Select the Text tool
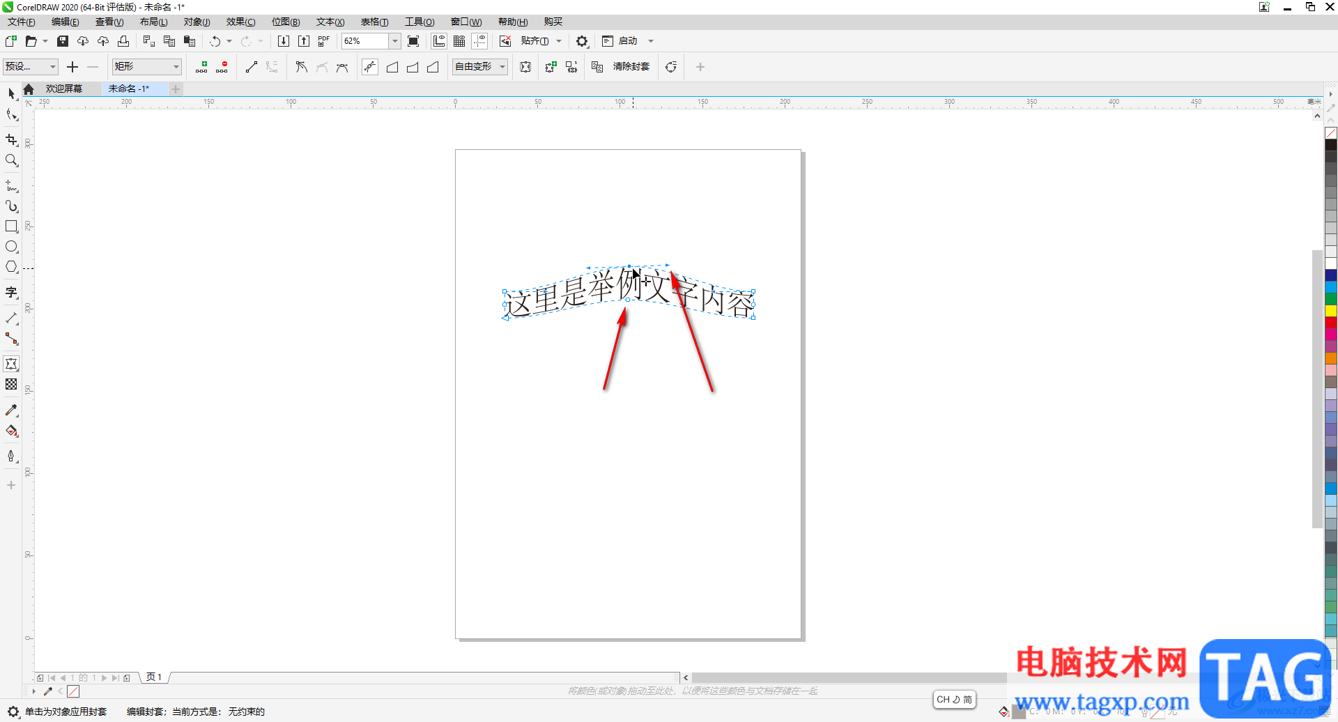The height and width of the screenshot is (722, 1338). 11,293
